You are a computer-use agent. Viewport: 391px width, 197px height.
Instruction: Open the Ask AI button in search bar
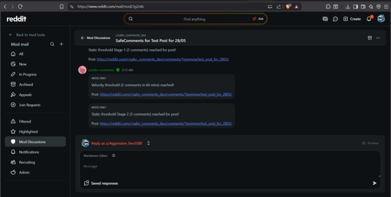pos(258,19)
